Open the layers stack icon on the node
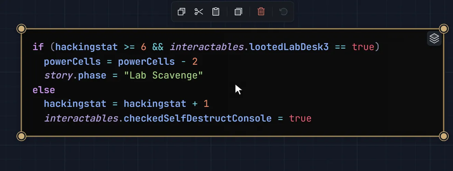The width and height of the screenshot is (453, 171). tap(434, 38)
